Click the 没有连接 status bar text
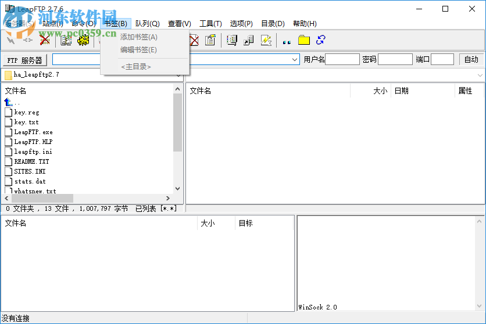The width and height of the screenshot is (486, 324). click(x=16, y=318)
